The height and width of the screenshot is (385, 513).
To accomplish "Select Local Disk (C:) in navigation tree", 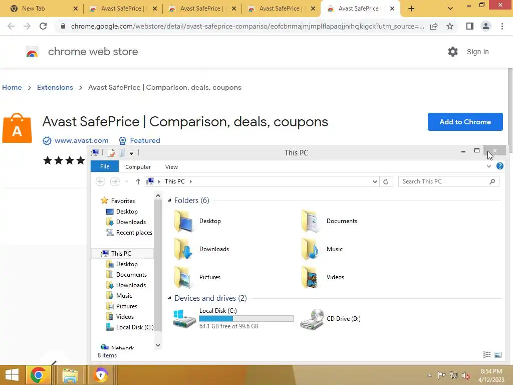I will (x=134, y=327).
